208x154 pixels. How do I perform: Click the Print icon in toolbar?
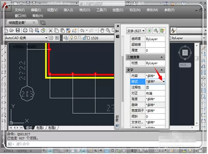point(25,30)
